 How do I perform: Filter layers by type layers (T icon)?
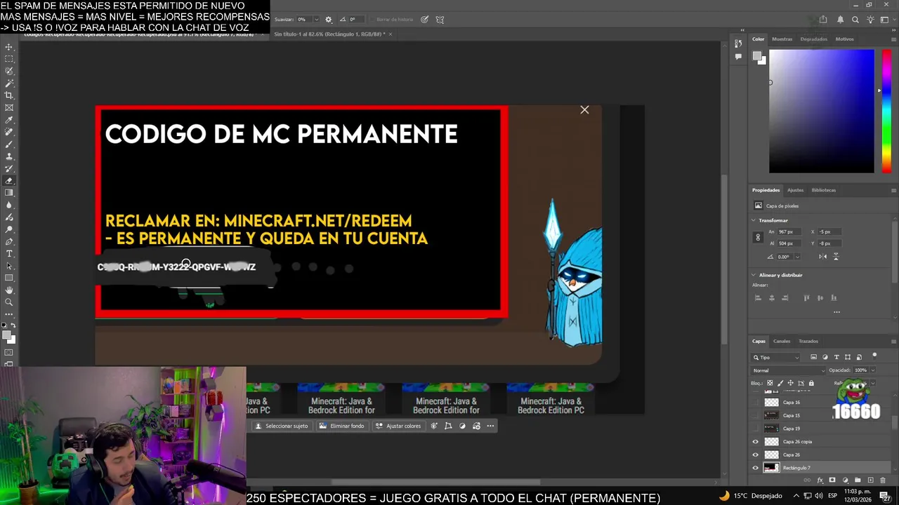[836, 357]
